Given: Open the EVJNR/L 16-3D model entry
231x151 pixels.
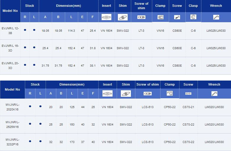Looking at the screenshot, I should click(x=10, y=48).
